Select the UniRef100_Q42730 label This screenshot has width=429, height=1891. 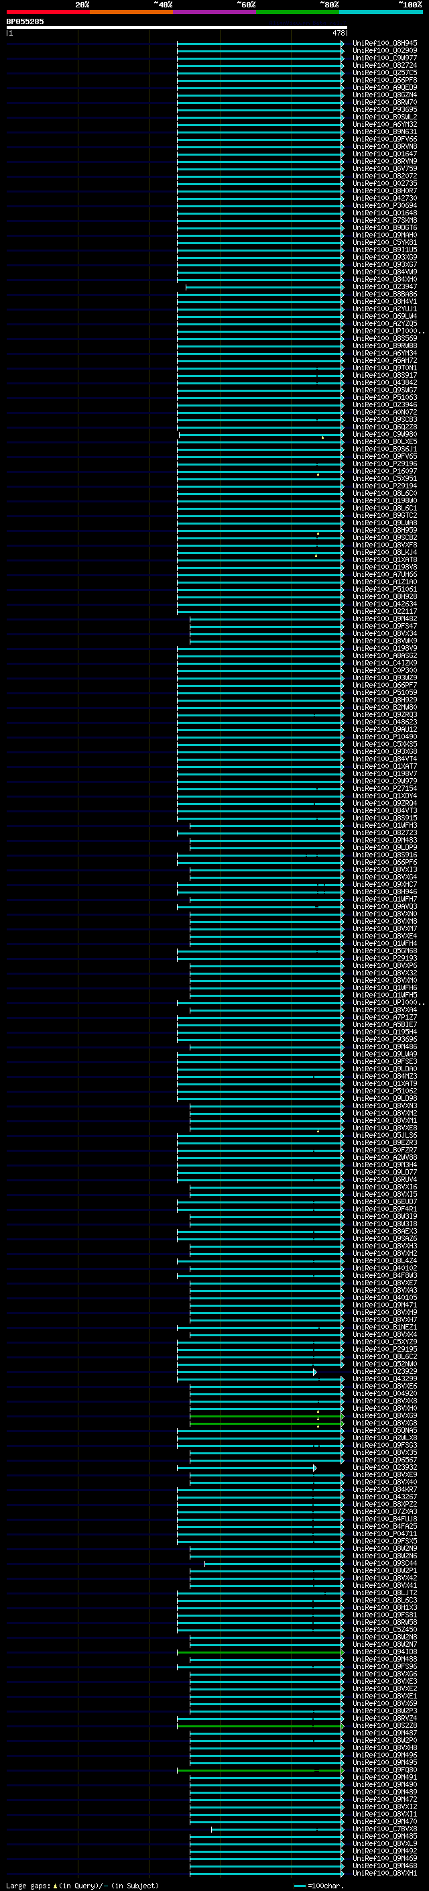point(385,198)
